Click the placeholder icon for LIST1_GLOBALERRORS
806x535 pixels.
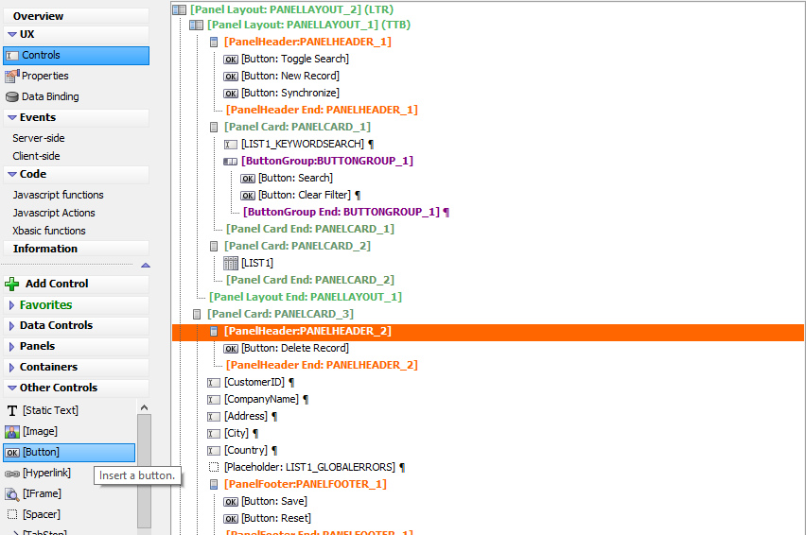pyautogui.click(x=214, y=467)
